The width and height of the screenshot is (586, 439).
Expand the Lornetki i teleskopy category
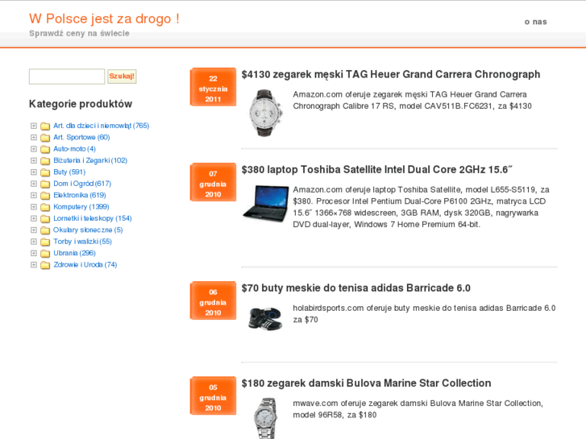coord(34,218)
